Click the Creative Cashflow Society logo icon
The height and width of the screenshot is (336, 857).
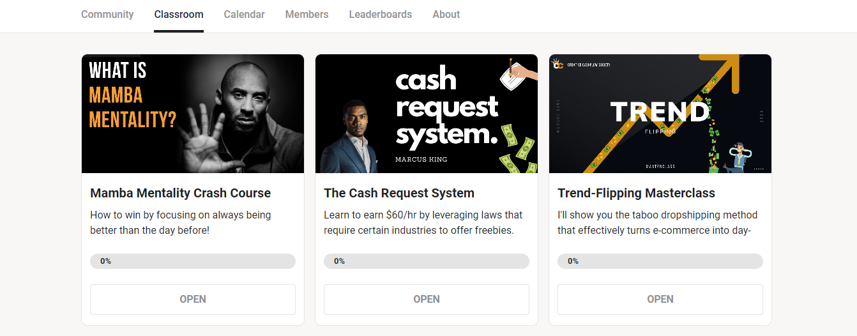(x=558, y=64)
